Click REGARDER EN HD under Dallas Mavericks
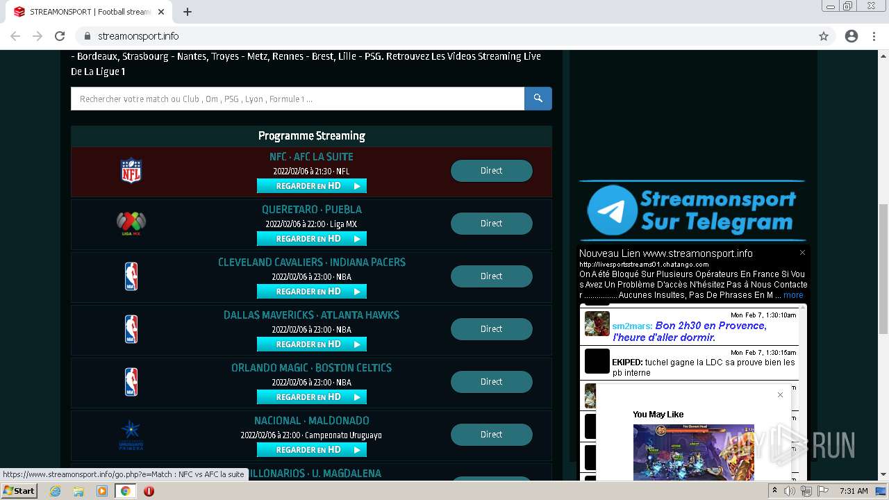 pos(312,344)
